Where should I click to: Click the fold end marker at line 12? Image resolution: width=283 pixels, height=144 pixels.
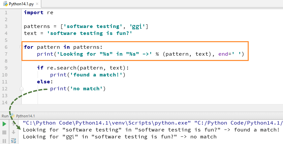(21, 89)
